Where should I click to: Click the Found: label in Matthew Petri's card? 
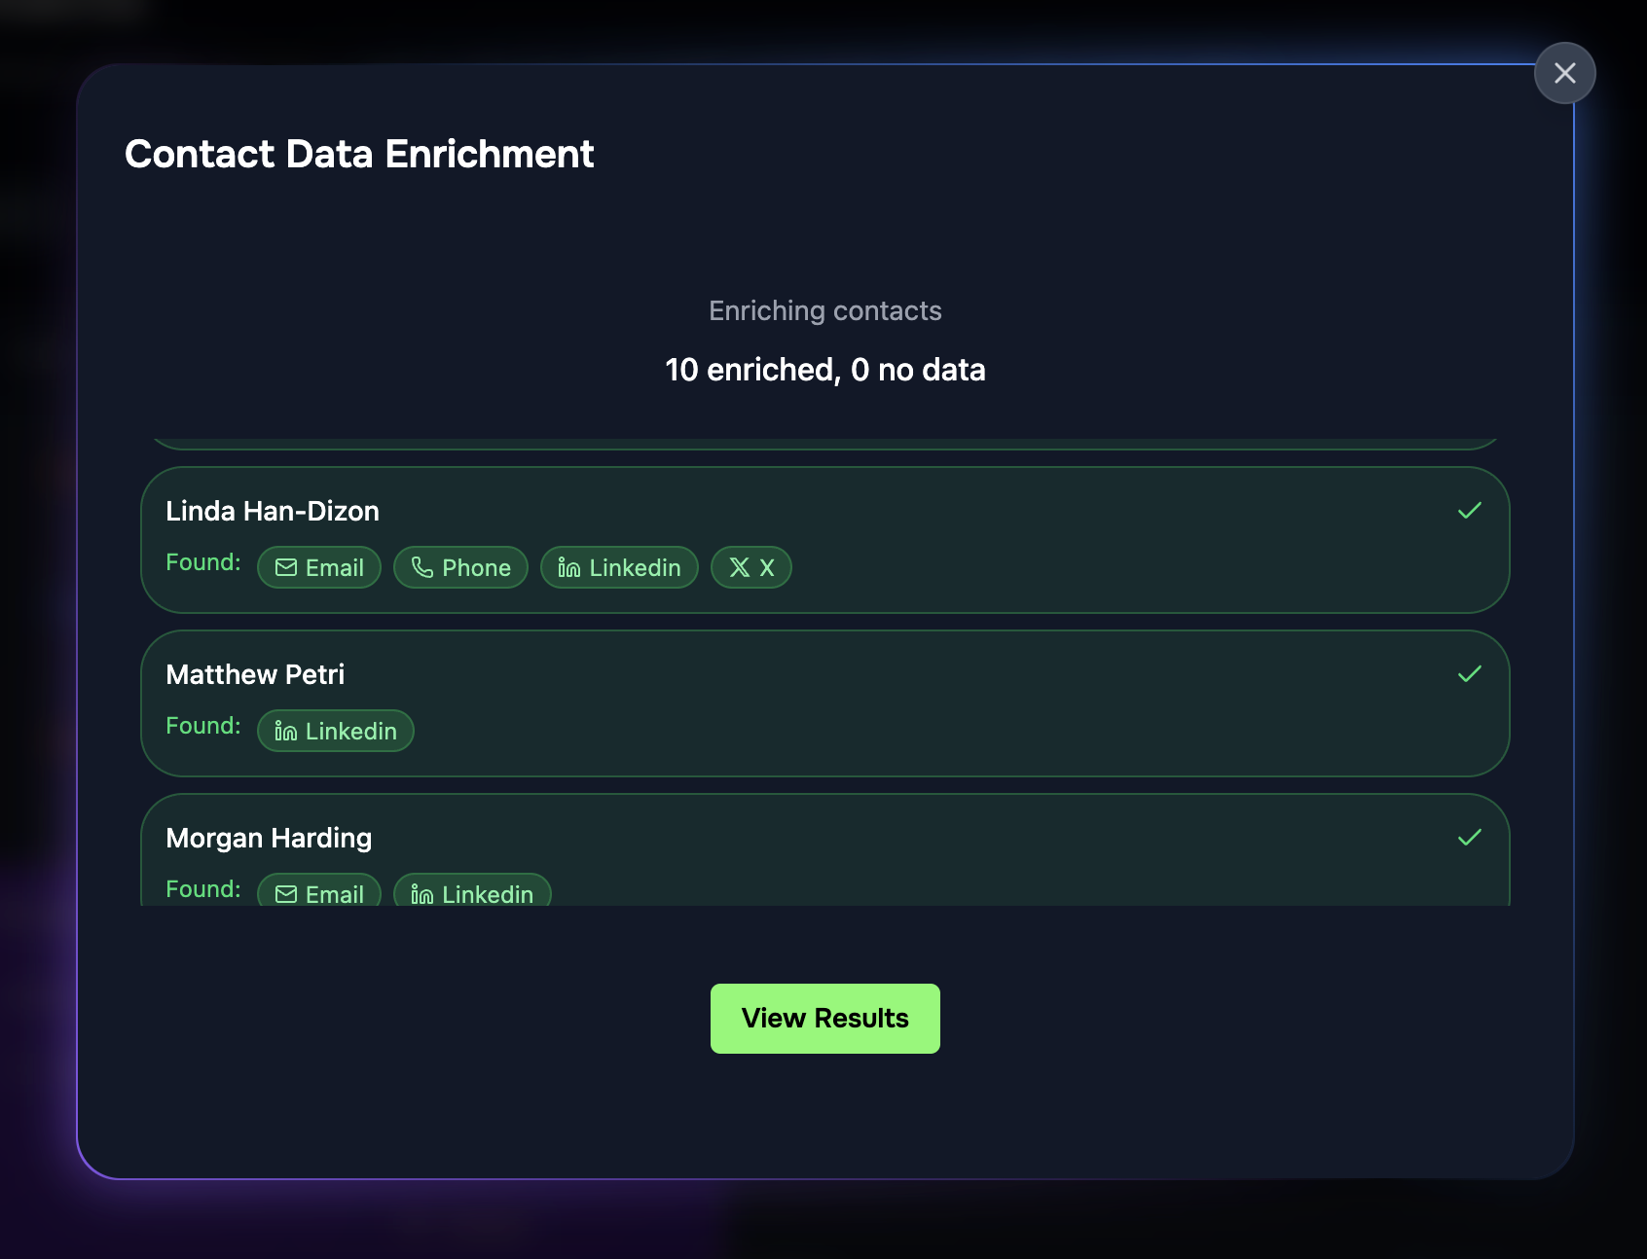click(203, 726)
